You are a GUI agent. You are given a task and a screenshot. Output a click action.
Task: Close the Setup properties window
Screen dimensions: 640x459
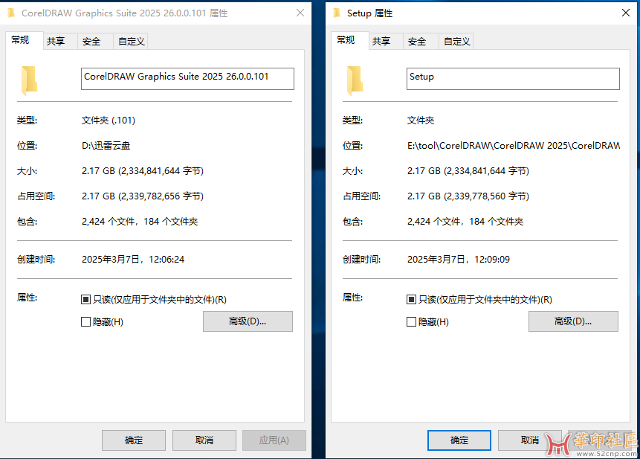pos(626,13)
